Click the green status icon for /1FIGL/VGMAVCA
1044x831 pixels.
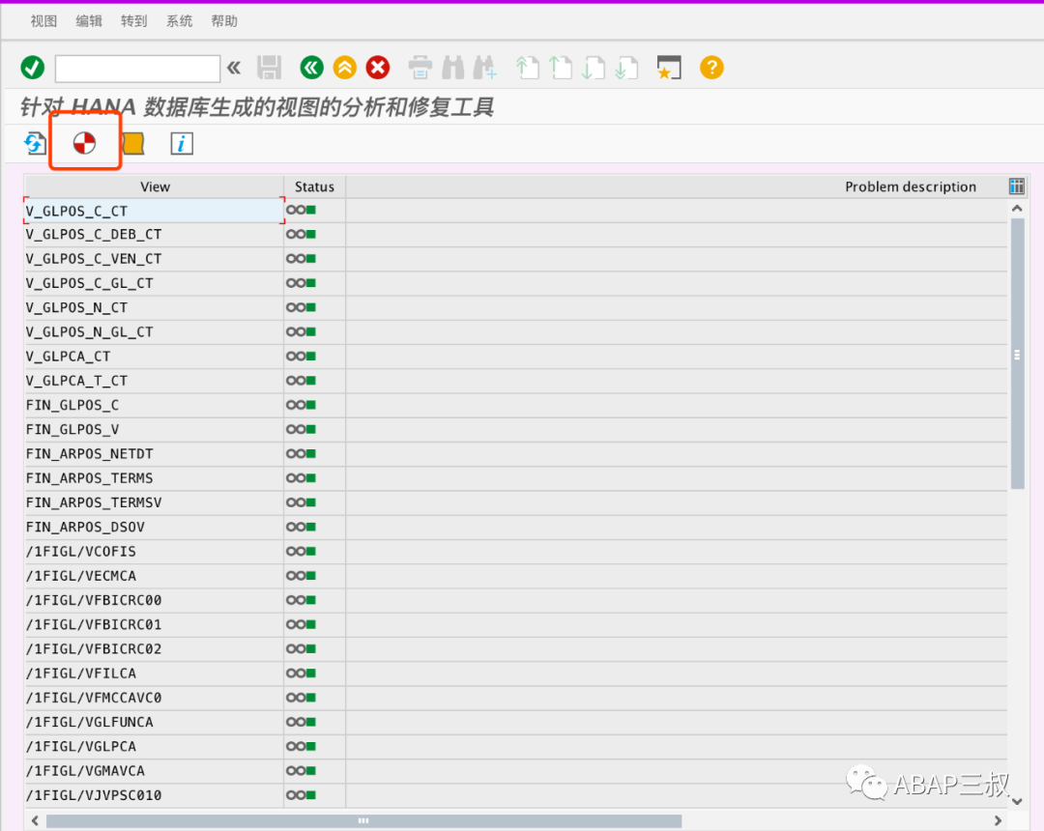tap(301, 771)
